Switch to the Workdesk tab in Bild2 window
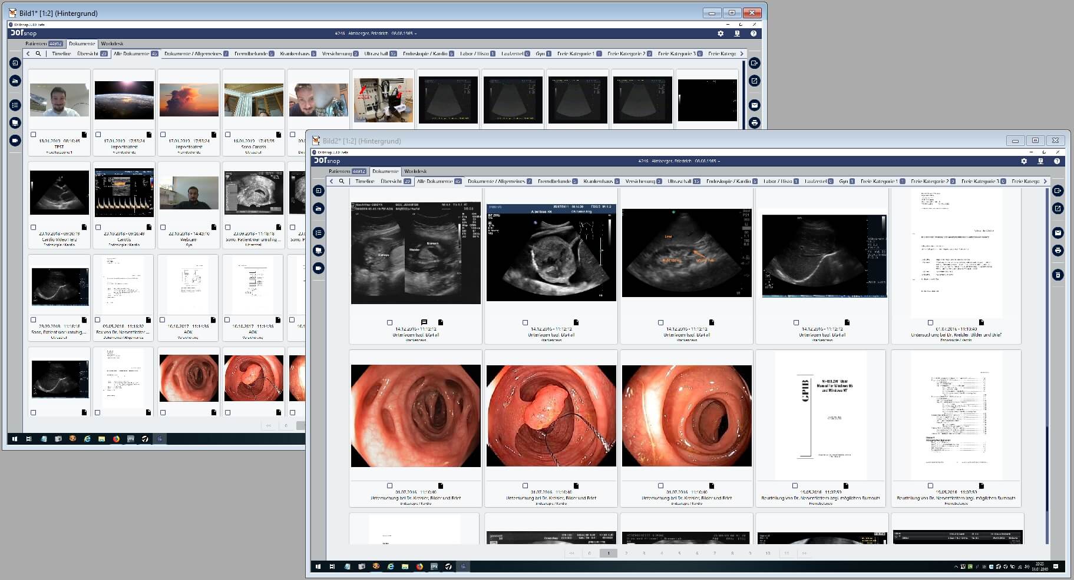The width and height of the screenshot is (1074, 580). tap(415, 171)
